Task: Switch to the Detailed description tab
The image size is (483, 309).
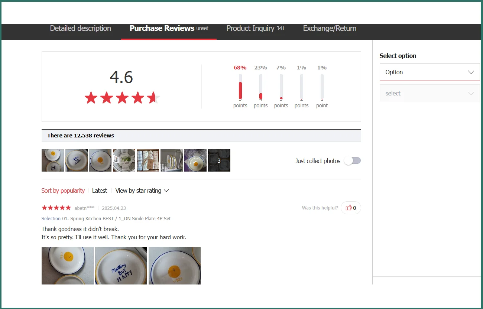Action: point(80,28)
